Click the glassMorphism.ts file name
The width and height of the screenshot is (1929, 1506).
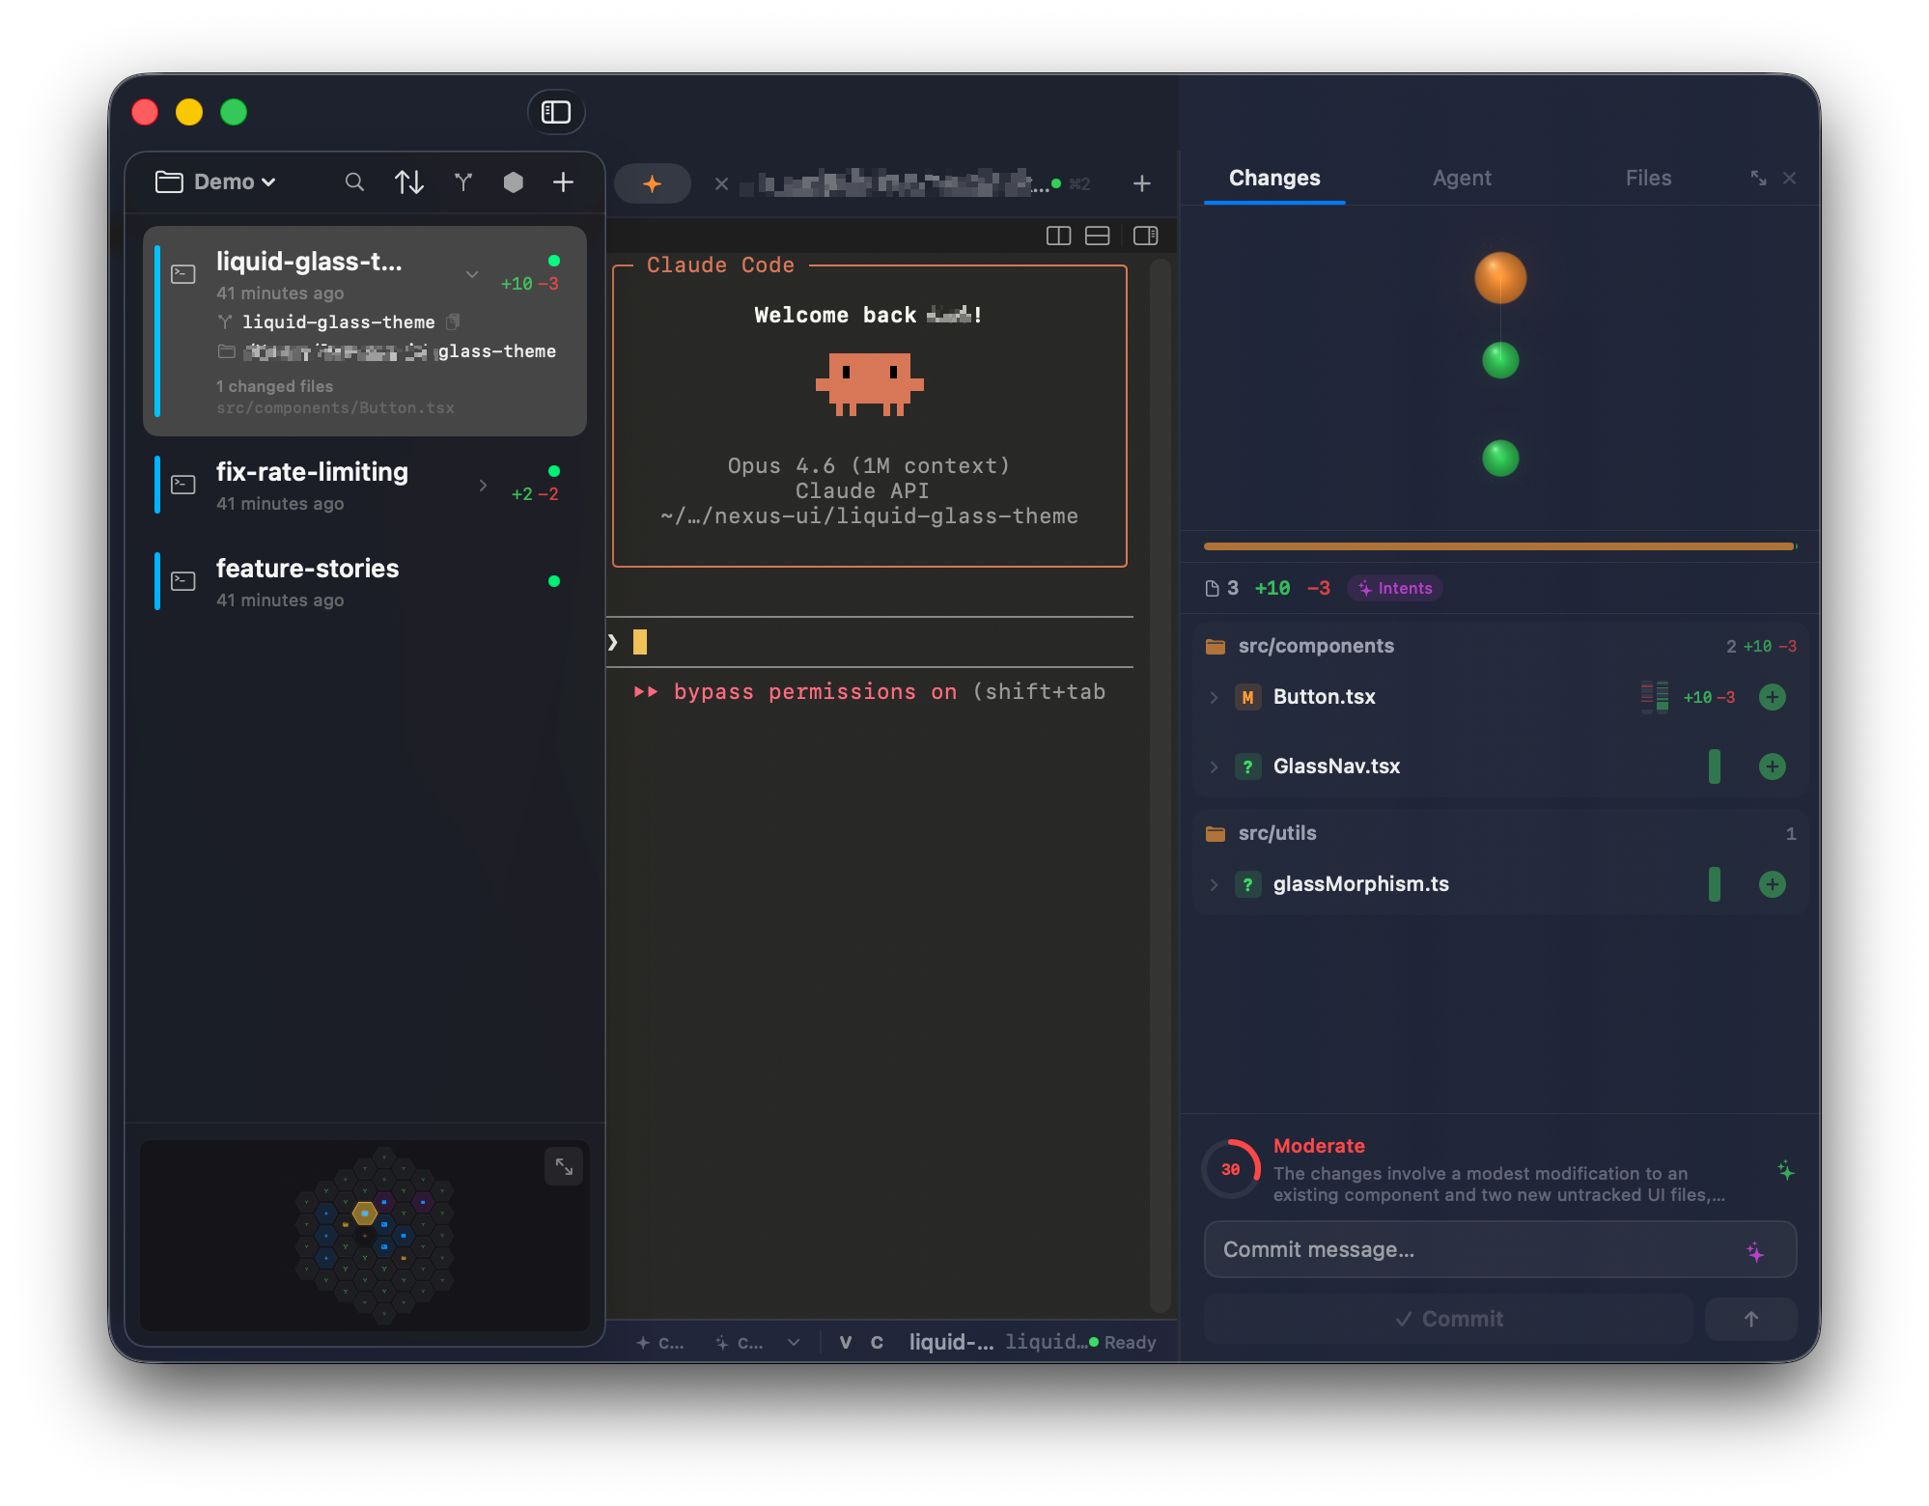(x=1360, y=884)
